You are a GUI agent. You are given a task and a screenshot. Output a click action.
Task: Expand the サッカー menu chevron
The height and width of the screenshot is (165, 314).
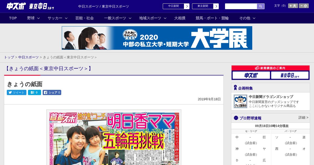[66, 18]
